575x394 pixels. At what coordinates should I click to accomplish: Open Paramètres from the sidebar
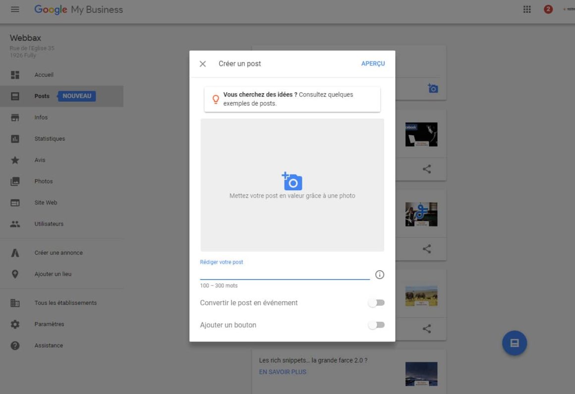(49, 324)
